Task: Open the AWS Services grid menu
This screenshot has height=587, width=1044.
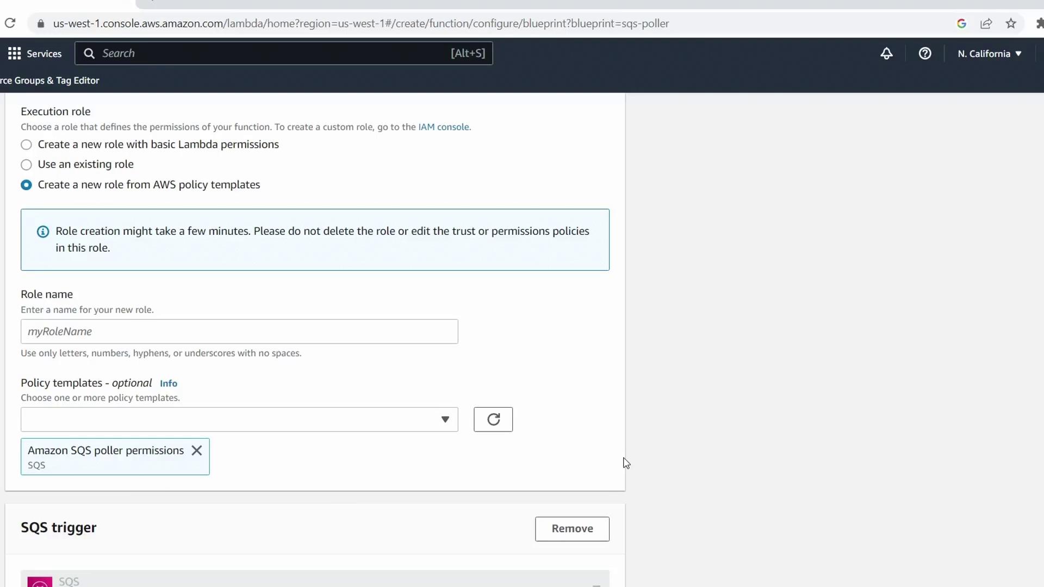Action: 14,53
